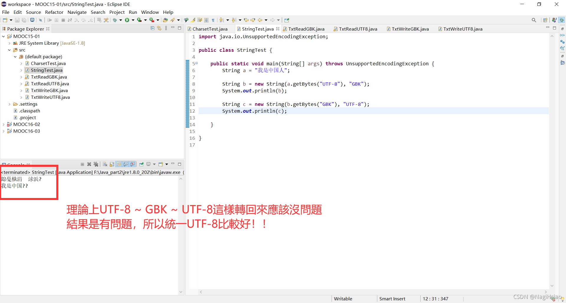Select .classpath file in Package Explorer
Screen dimensions: 566x303
(x=29, y=111)
